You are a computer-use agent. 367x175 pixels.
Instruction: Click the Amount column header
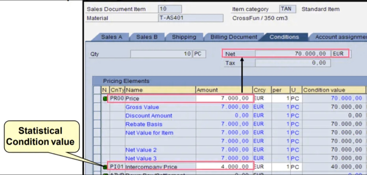coord(224,90)
